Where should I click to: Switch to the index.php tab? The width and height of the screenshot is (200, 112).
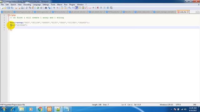[6, 12]
